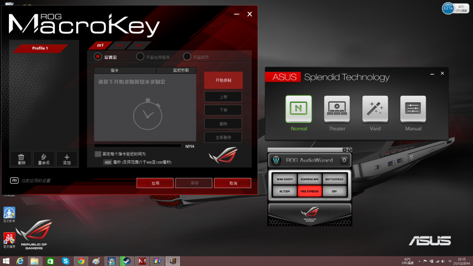Switch to the m2 macro tab
This screenshot has width=473, height=266.
tap(120, 46)
